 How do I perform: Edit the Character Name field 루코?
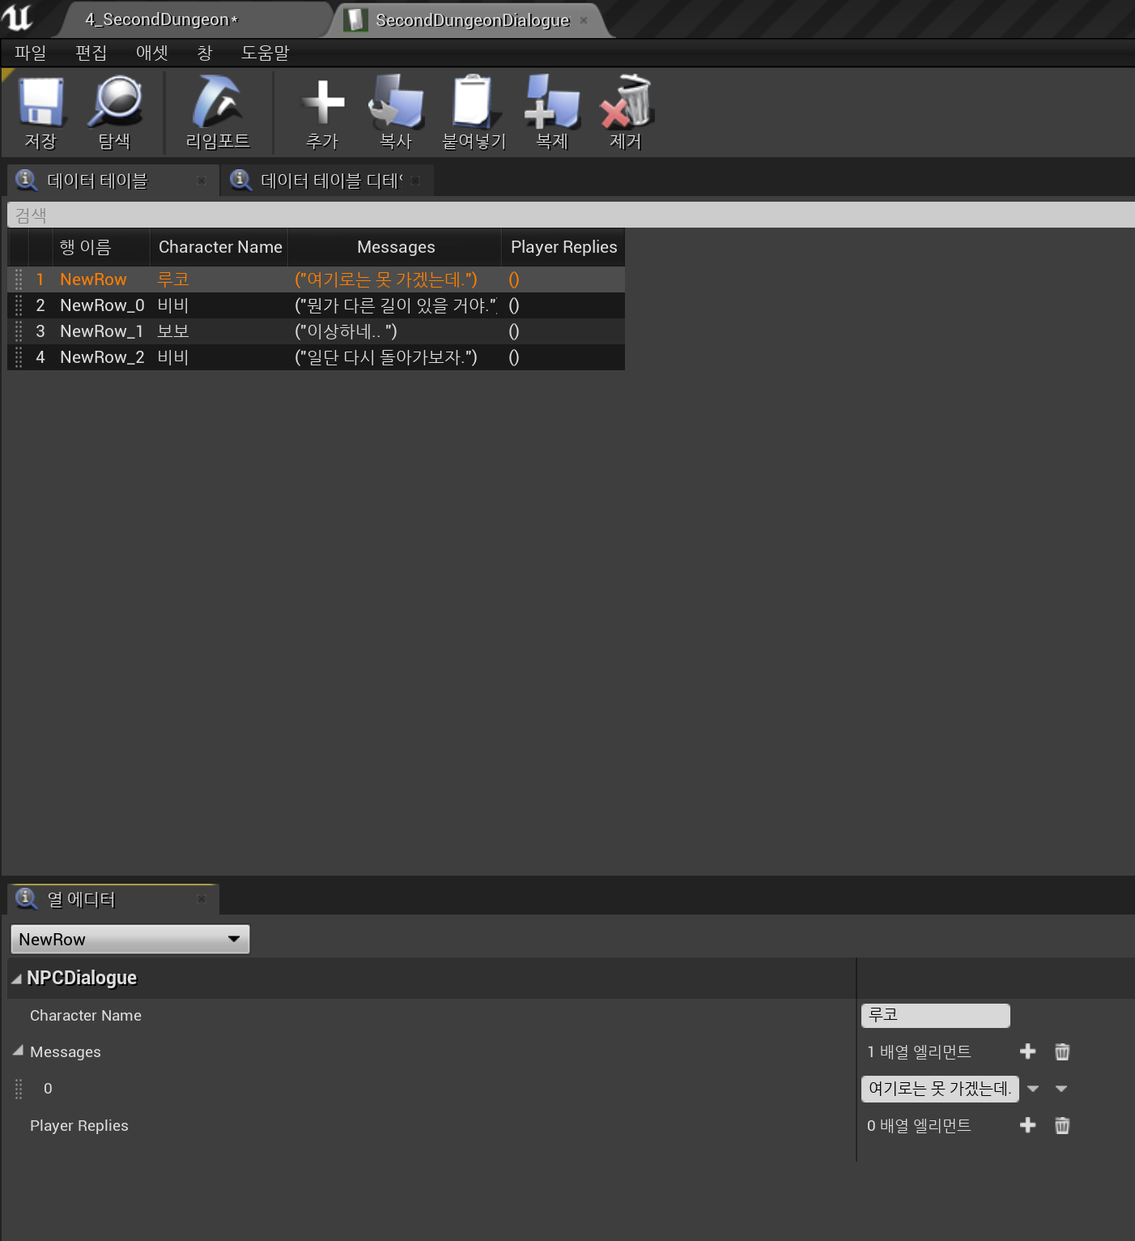[934, 1015]
